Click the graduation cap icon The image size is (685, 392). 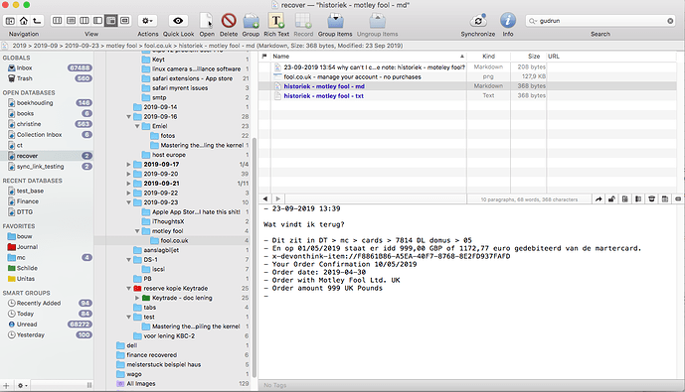(651, 199)
